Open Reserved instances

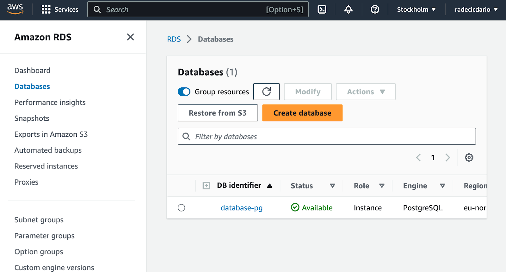pos(46,166)
